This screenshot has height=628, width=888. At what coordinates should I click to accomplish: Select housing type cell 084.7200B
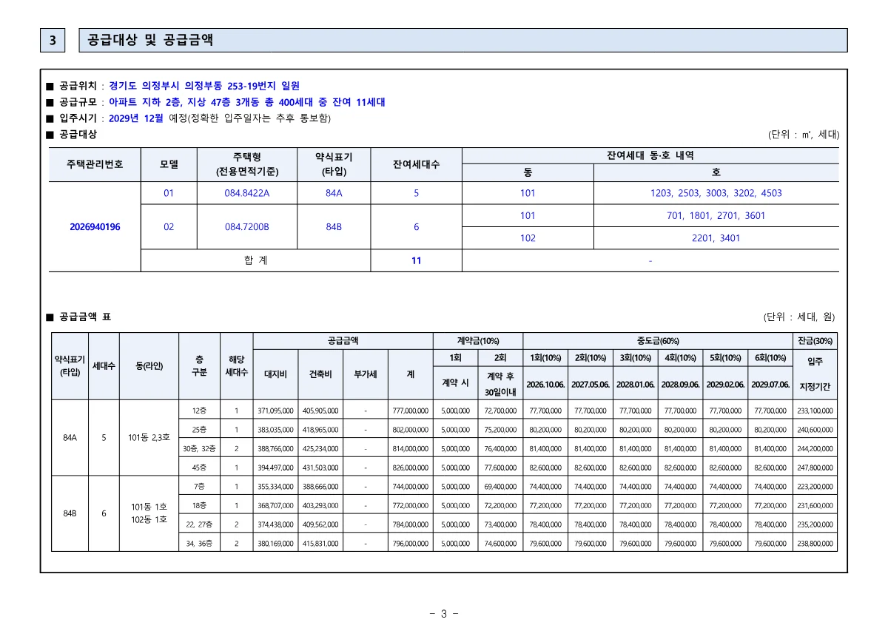click(x=247, y=227)
